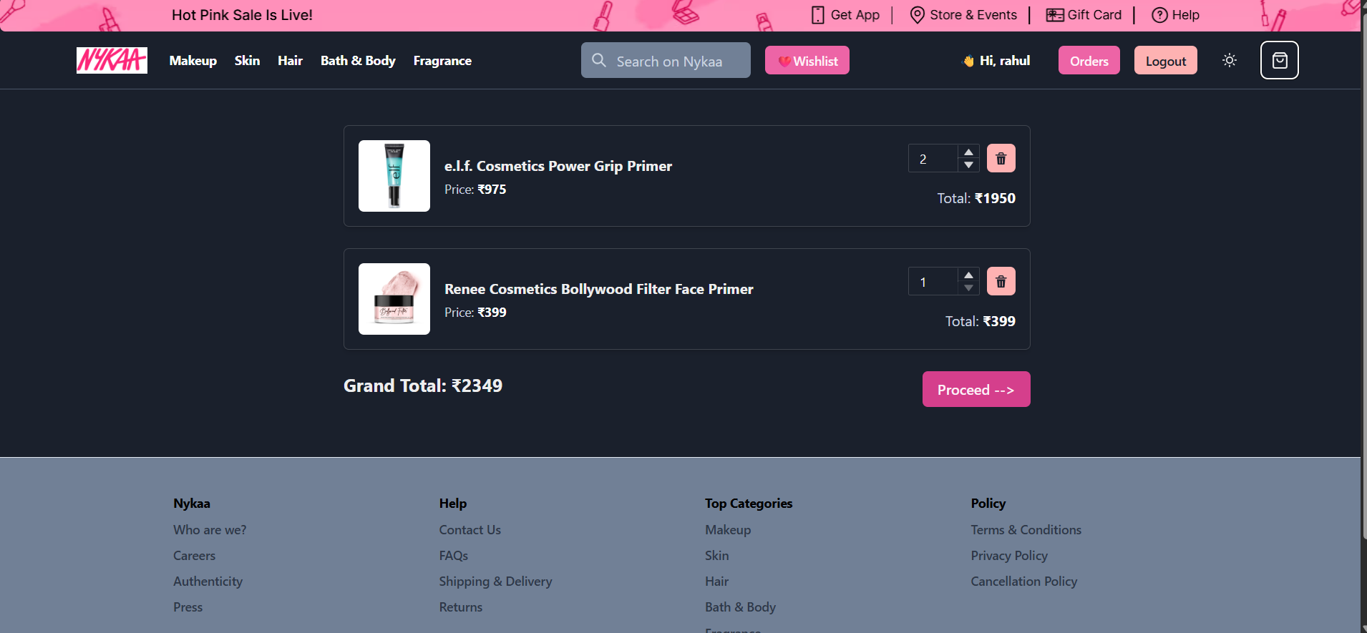This screenshot has height=633, width=1367.
Task: Click the Renee Cosmetics Bollywood Filter Face Primer title
Action: tap(599, 289)
